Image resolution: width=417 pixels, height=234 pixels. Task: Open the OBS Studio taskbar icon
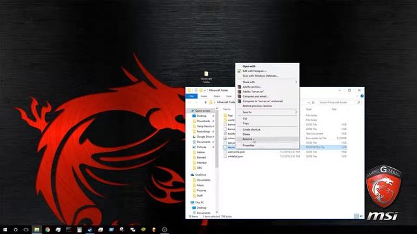tap(165, 229)
